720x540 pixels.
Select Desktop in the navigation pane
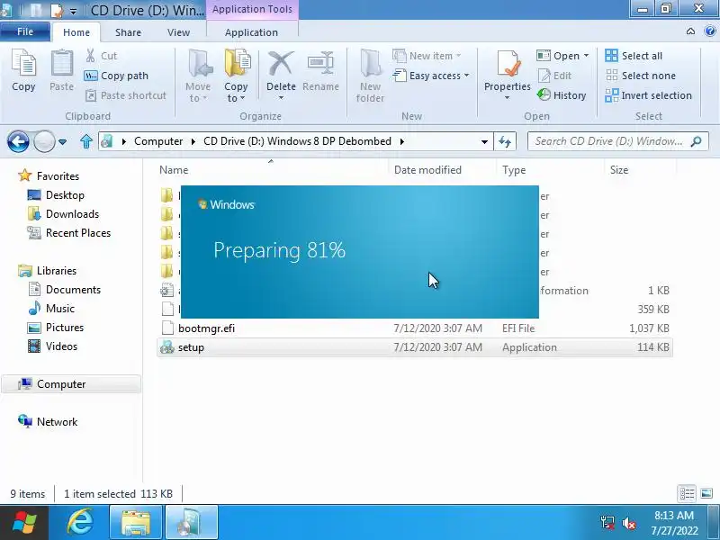[x=56, y=195]
